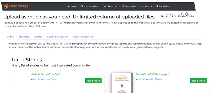Image resolution: width=212 pixels, height=95 pixels.
Task: Click the Top stories paper plane icon
Action: click(x=105, y=6)
